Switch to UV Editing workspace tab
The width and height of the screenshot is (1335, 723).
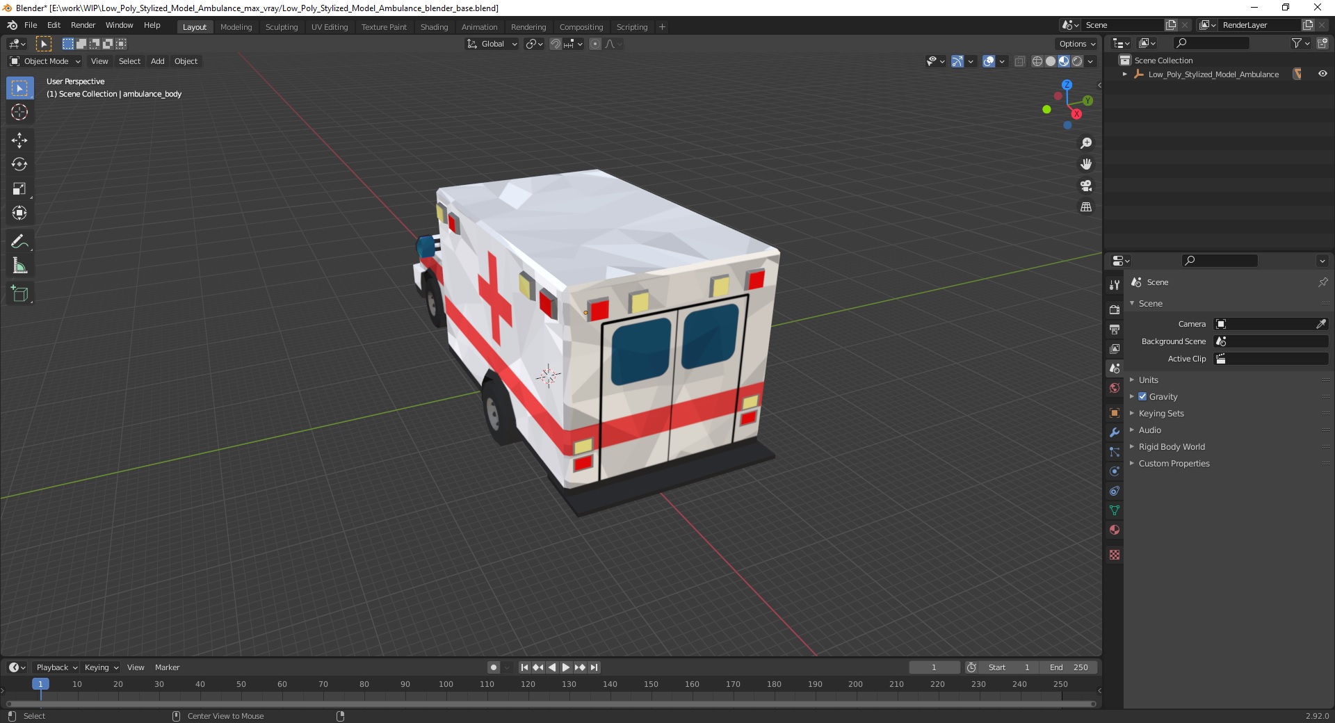(330, 27)
